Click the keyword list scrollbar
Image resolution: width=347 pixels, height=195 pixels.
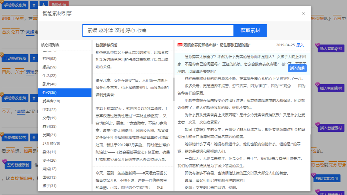click(92, 89)
